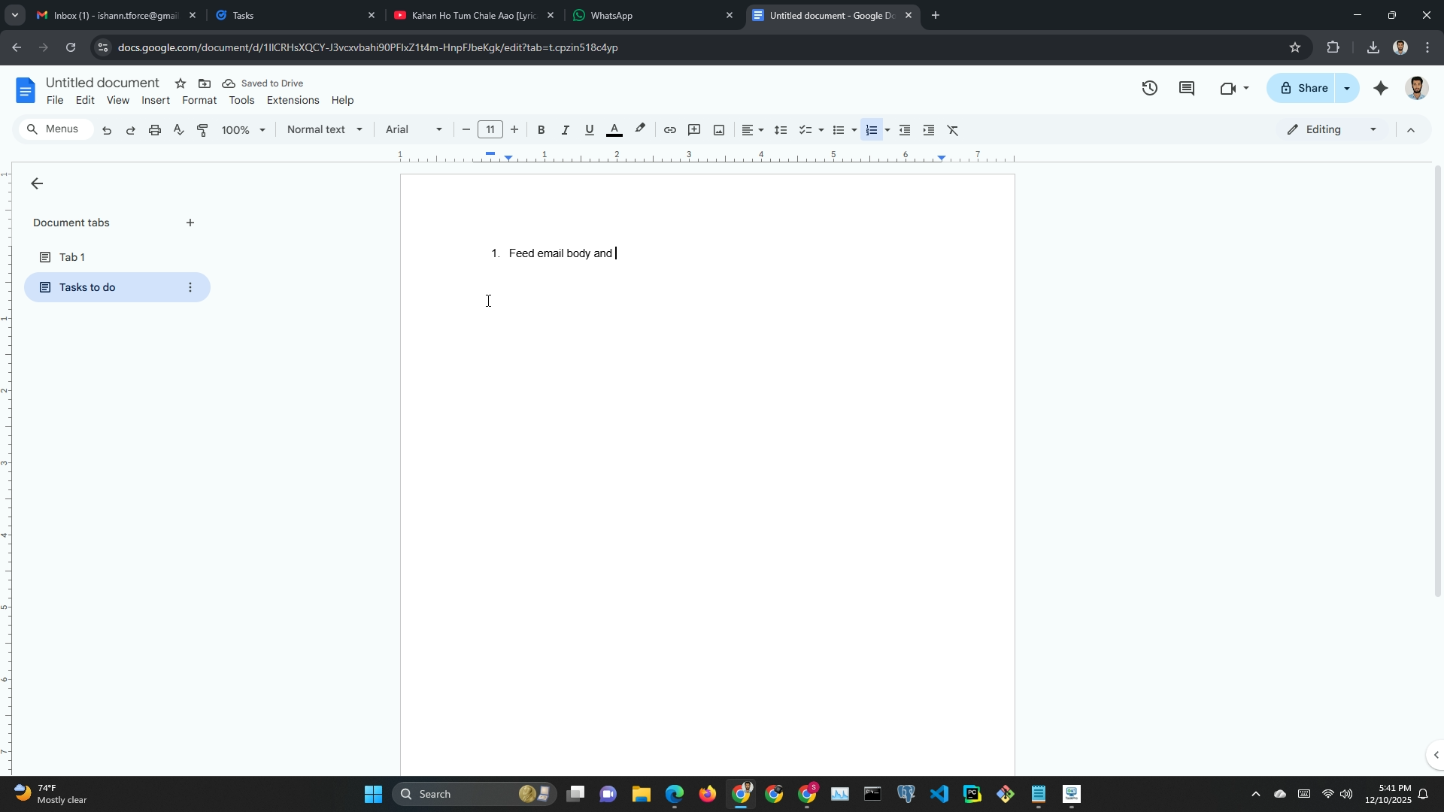This screenshot has width=1444, height=812.
Task: Click Menus search button
Action: tap(54, 129)
